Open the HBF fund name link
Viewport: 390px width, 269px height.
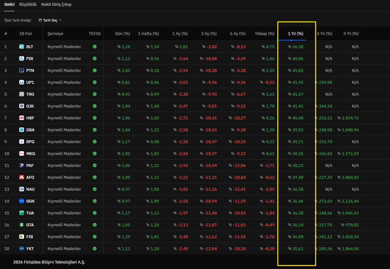pos(30,118)
